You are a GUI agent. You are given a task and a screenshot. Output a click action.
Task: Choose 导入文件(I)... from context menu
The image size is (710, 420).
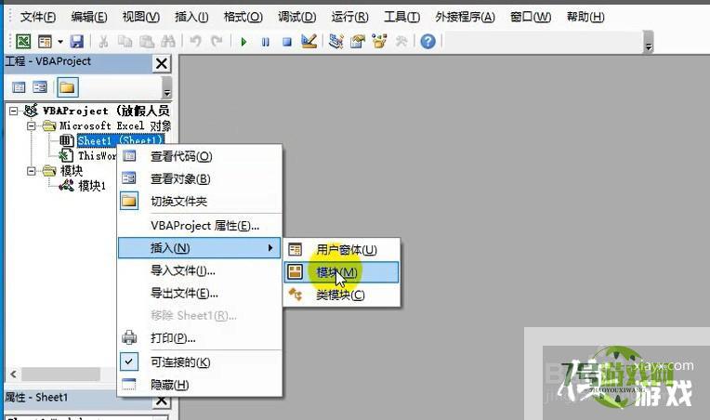pyautogui.click(x=200, y=270)
